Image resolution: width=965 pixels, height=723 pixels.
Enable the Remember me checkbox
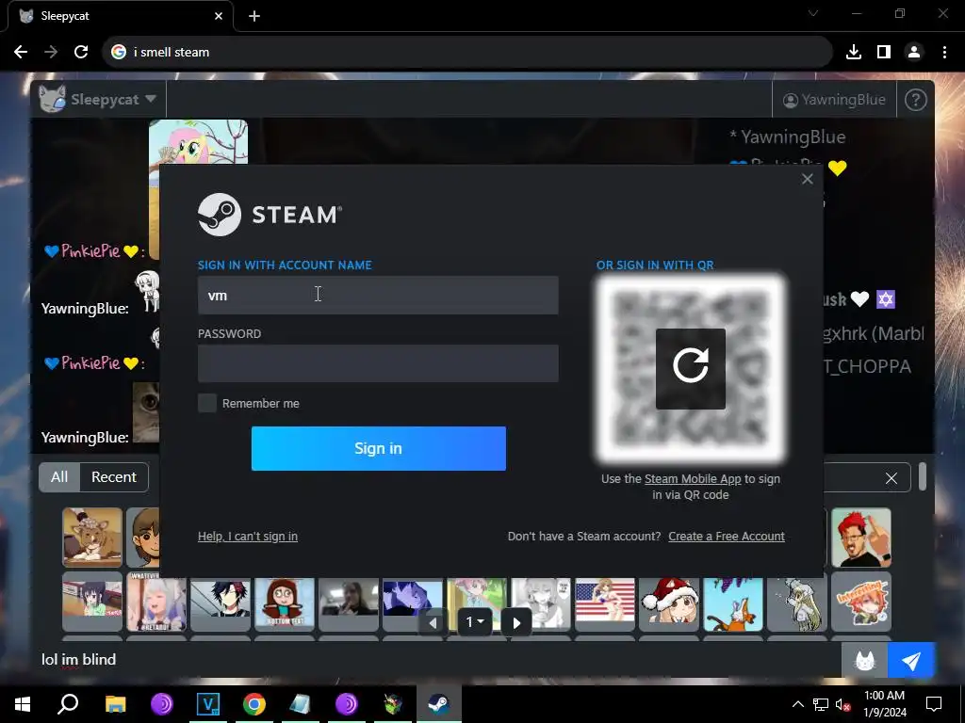(207, 403)
